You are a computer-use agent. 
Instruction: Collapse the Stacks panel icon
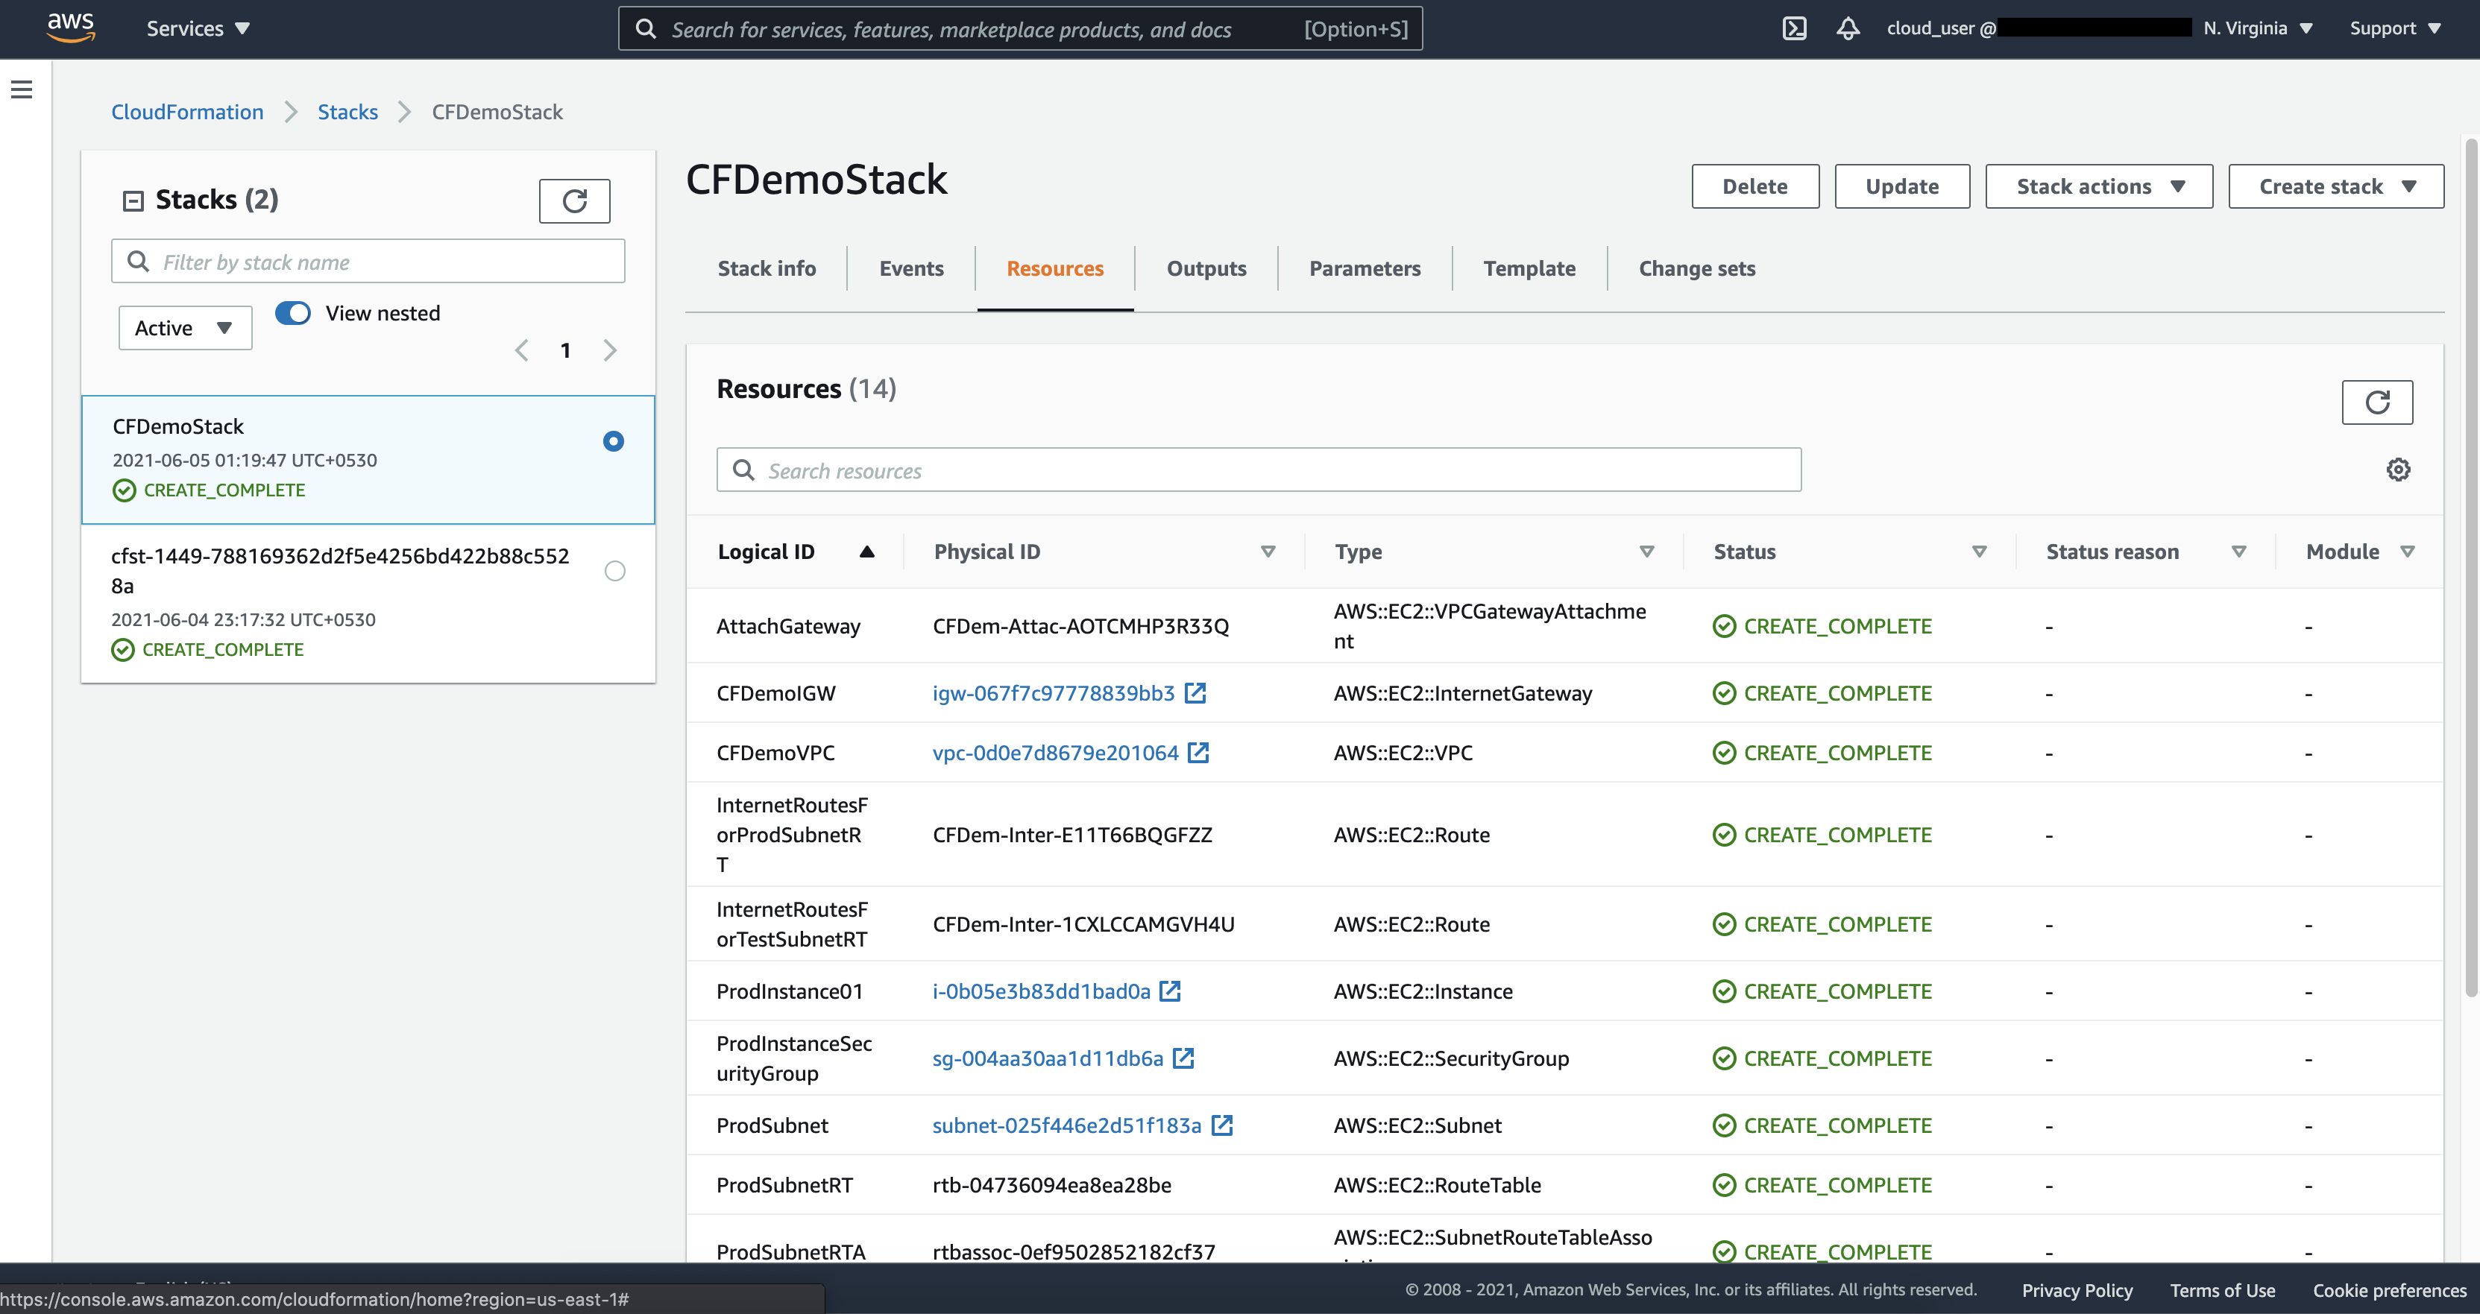[133, 200]
